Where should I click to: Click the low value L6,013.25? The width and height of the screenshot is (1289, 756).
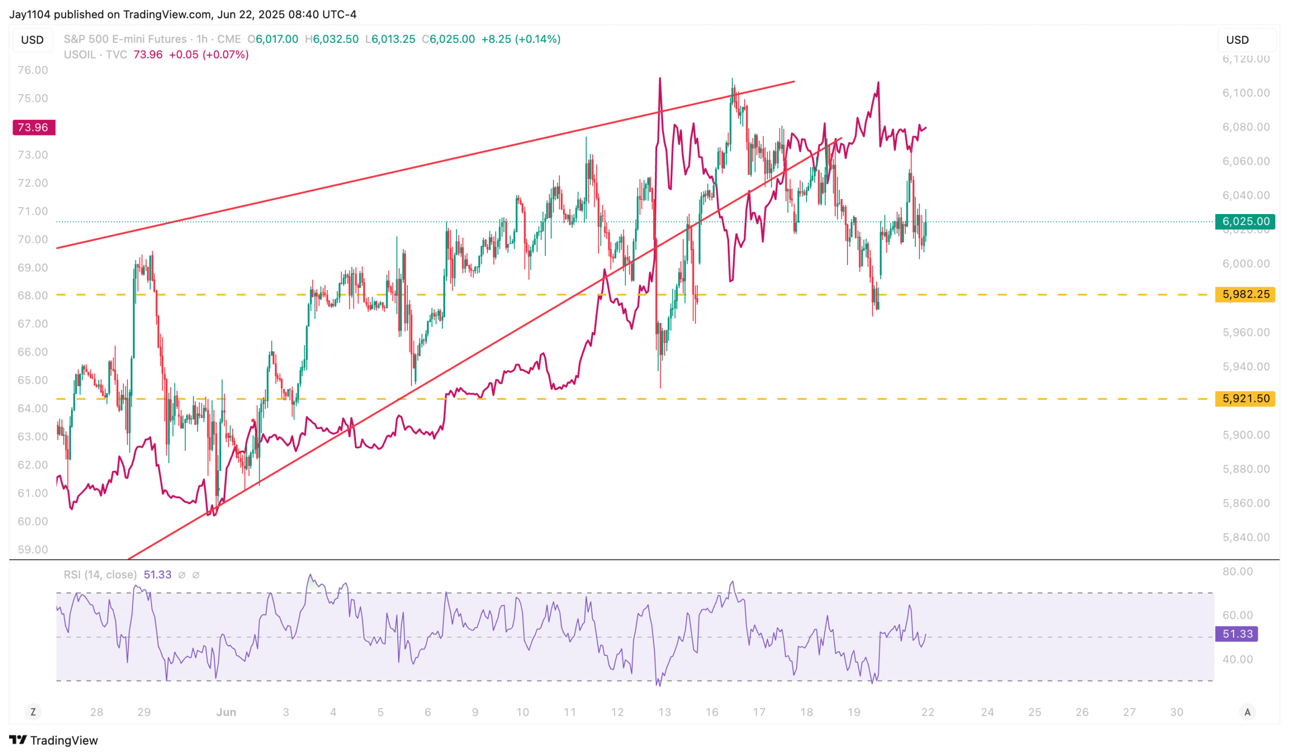pos(390,39)
